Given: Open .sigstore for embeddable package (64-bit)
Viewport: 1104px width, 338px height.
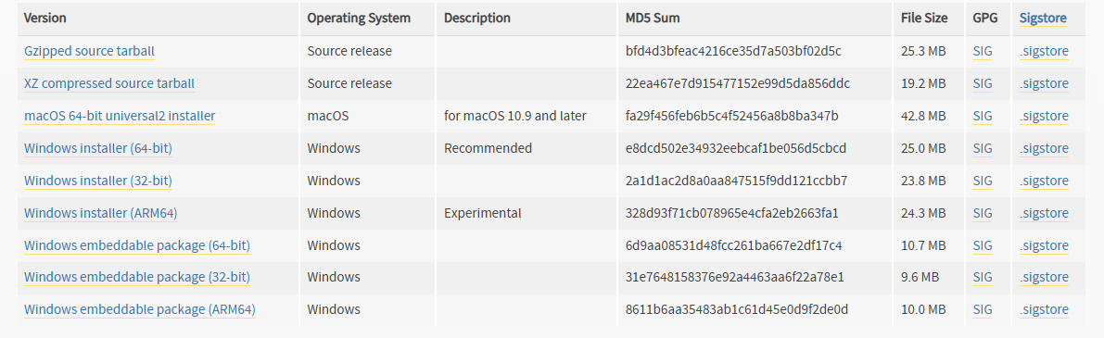Looking at the screenshot, I should pyautogui.click(x=1044, y=245).
